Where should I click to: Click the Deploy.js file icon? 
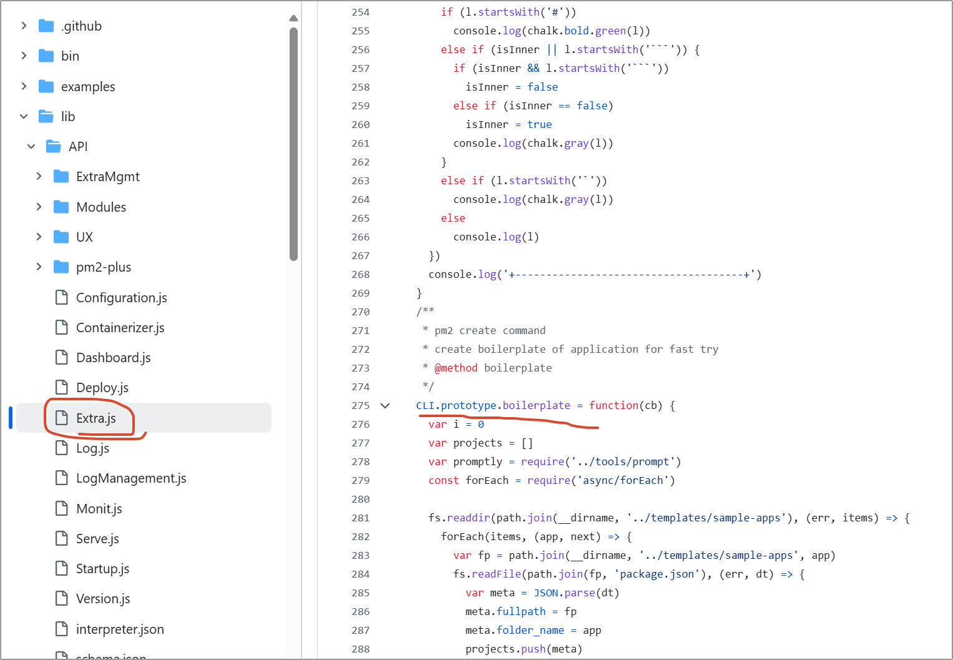point(62,387)
